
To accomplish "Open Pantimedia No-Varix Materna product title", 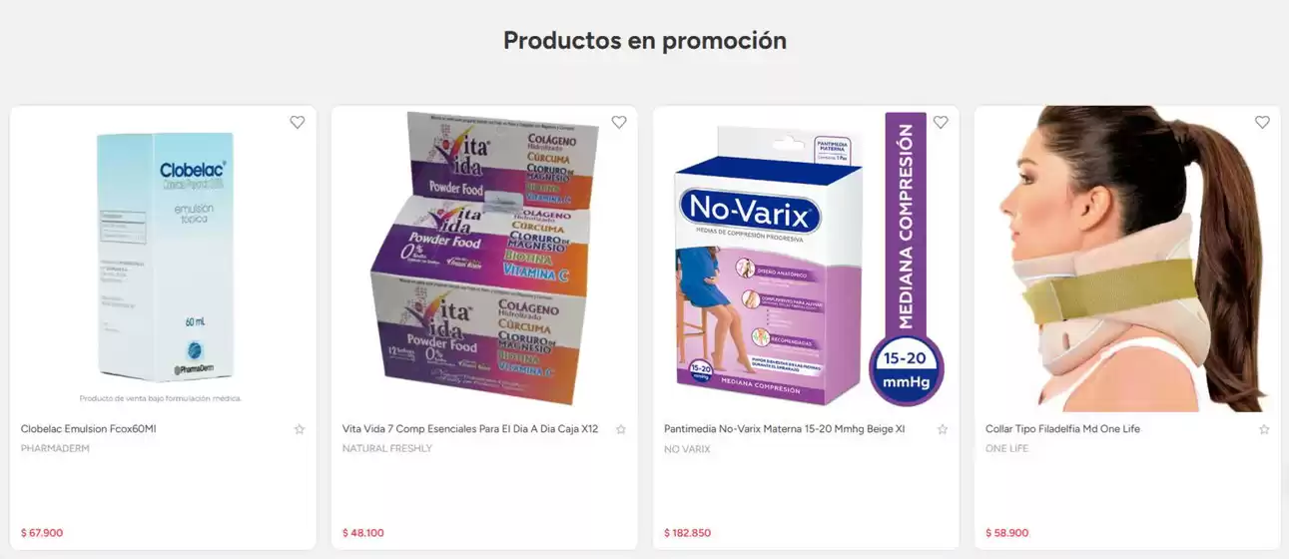I will (785, 429).
